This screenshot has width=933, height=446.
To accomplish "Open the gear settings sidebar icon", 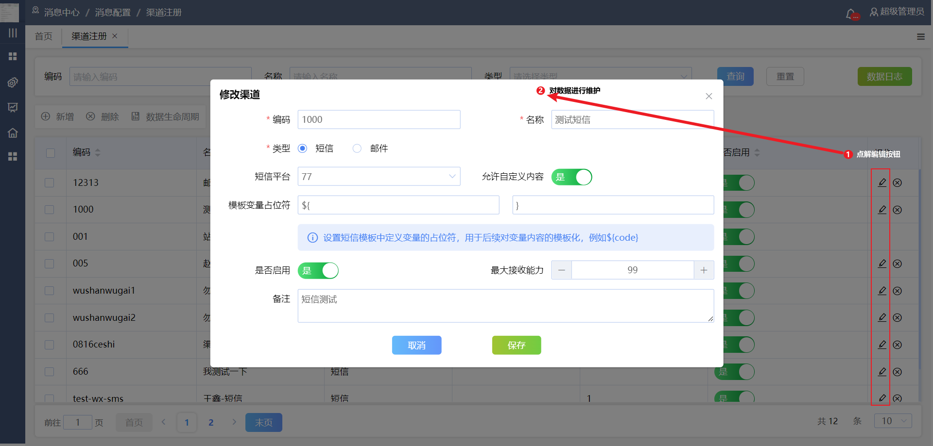I will tap(13, 82).
